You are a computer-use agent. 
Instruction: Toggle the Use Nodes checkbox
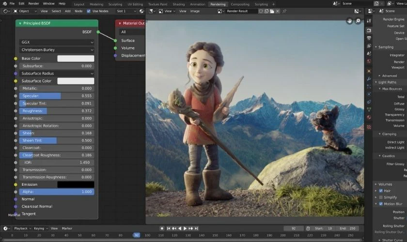click(x=89, y=11)
